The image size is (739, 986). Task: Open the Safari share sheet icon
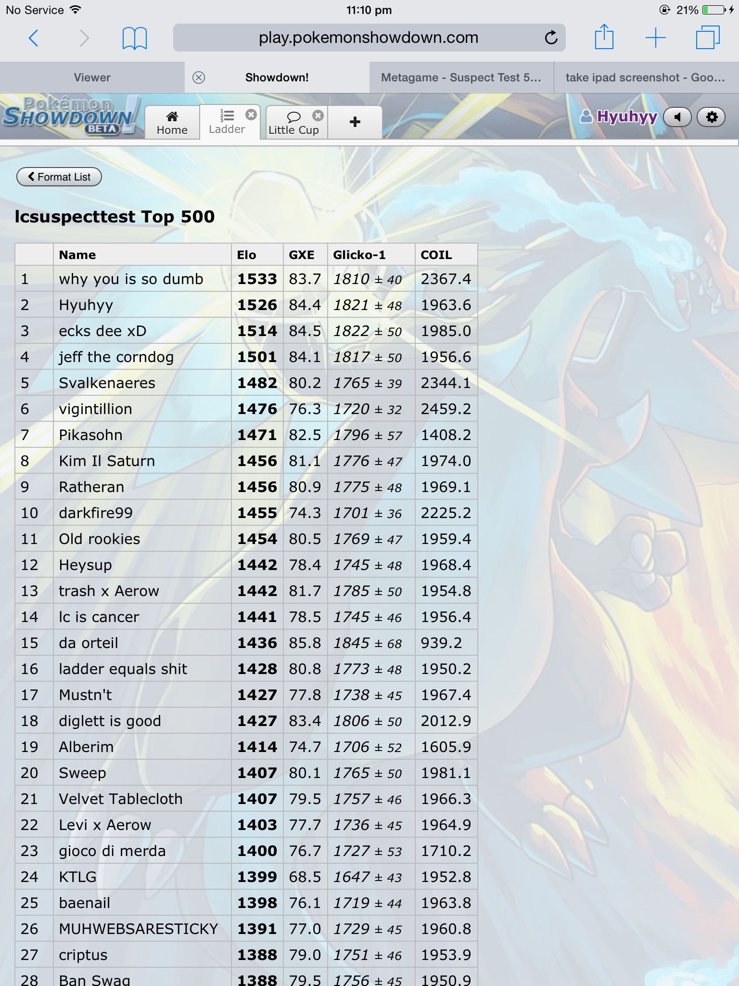pyautogui.click(x=604, y=37)
